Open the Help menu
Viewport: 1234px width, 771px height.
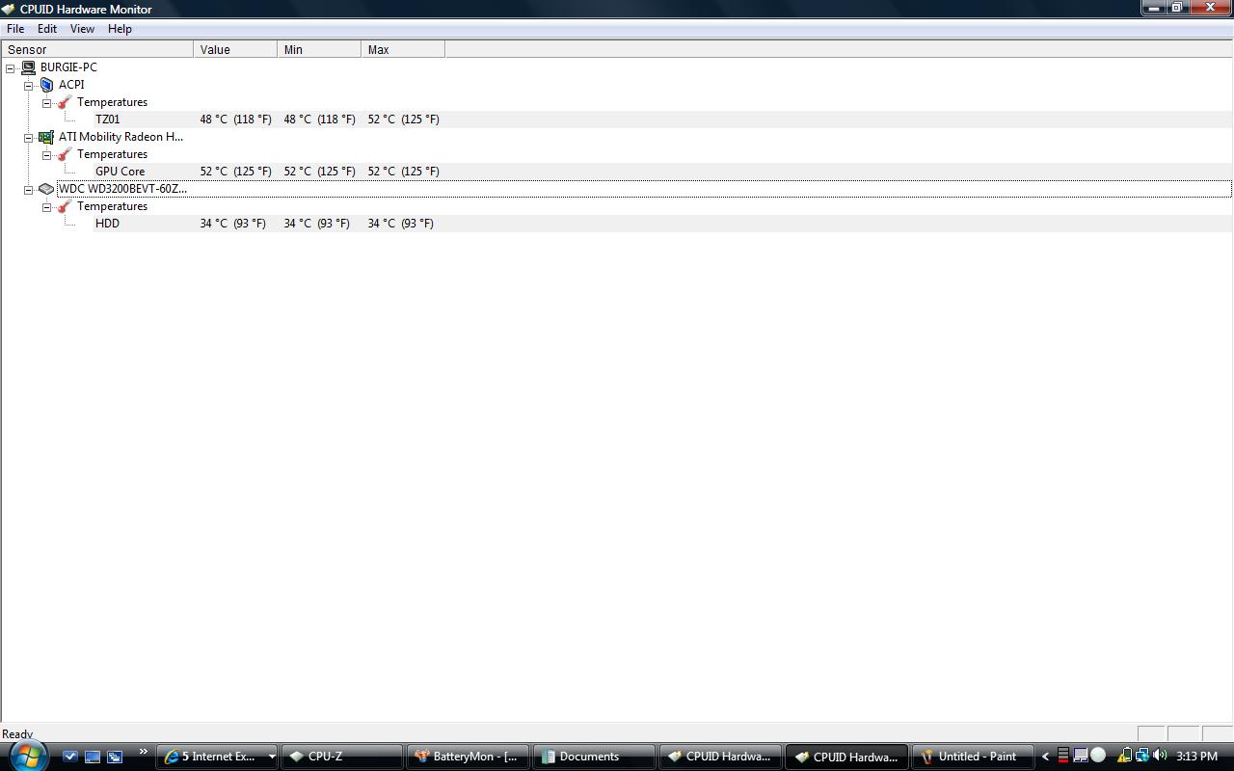(120, 29)
